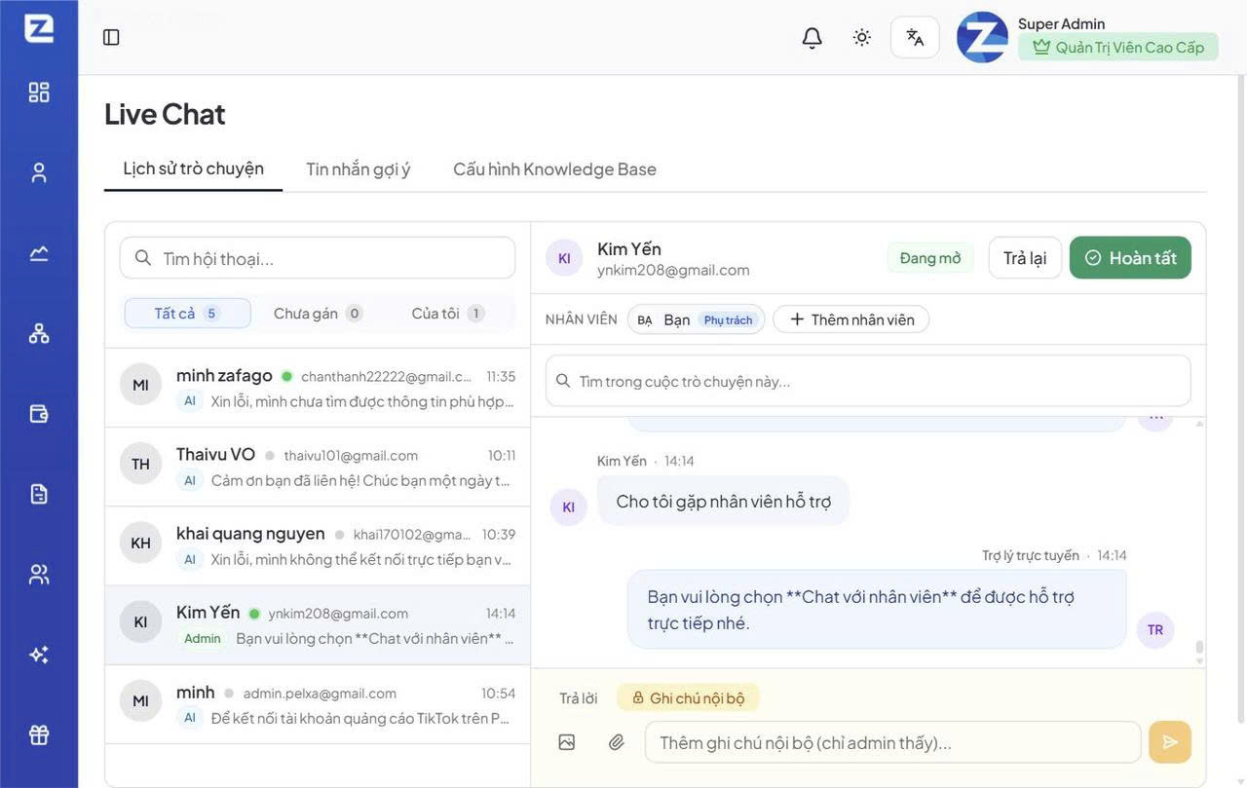Click the image attach icon in reply box
Screen dimensions: 1247x788
pyautogui.click(x=567, y=742)
